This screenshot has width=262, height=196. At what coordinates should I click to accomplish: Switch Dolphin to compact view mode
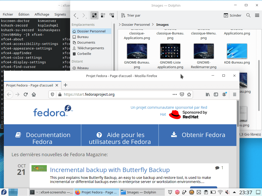[103, 16]
